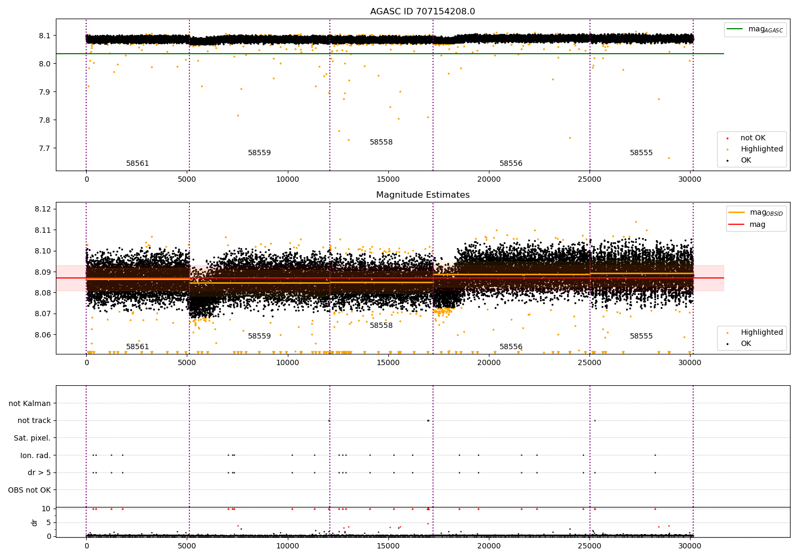
Task: Click obsid label 58558 in AGASC ID plot
Action: [381, 142]
